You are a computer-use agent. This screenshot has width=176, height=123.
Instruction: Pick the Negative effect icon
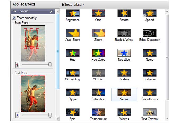(x=124, y=53)
